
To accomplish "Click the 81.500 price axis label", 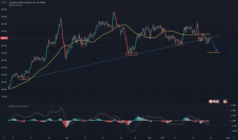I will tap(4, 67).
